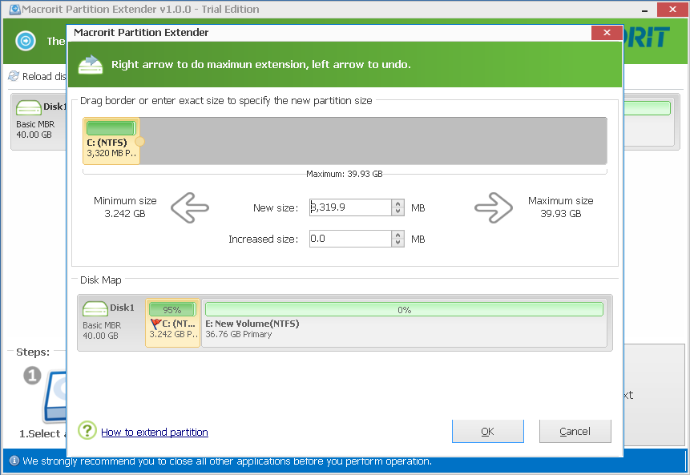This screenshot has height=475, width=690.
Task: Decrease New size with the down spinner
Action: click(397, 211)
